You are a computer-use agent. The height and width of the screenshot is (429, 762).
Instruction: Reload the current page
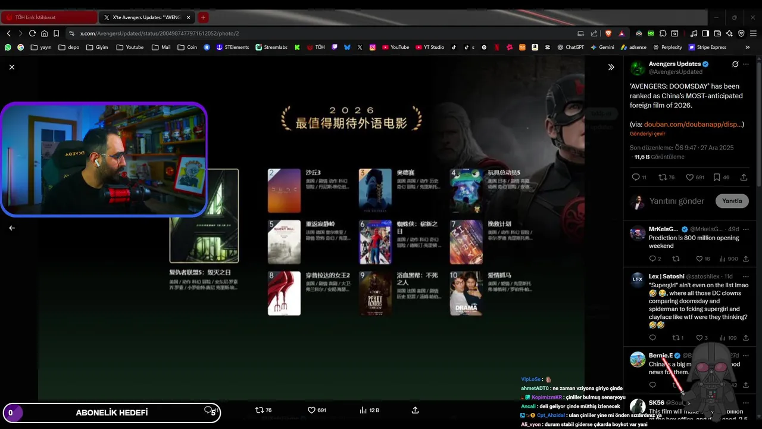click(32, 33)
